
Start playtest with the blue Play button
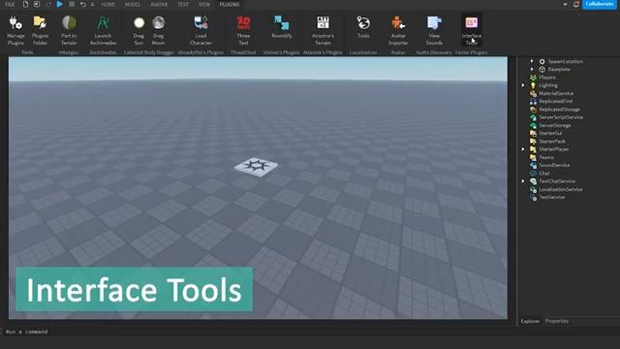59,4
